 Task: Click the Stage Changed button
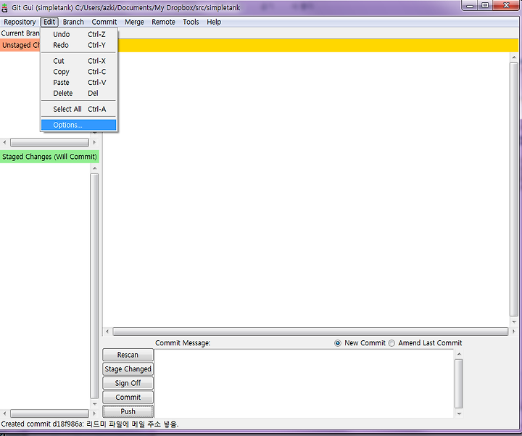128,369
